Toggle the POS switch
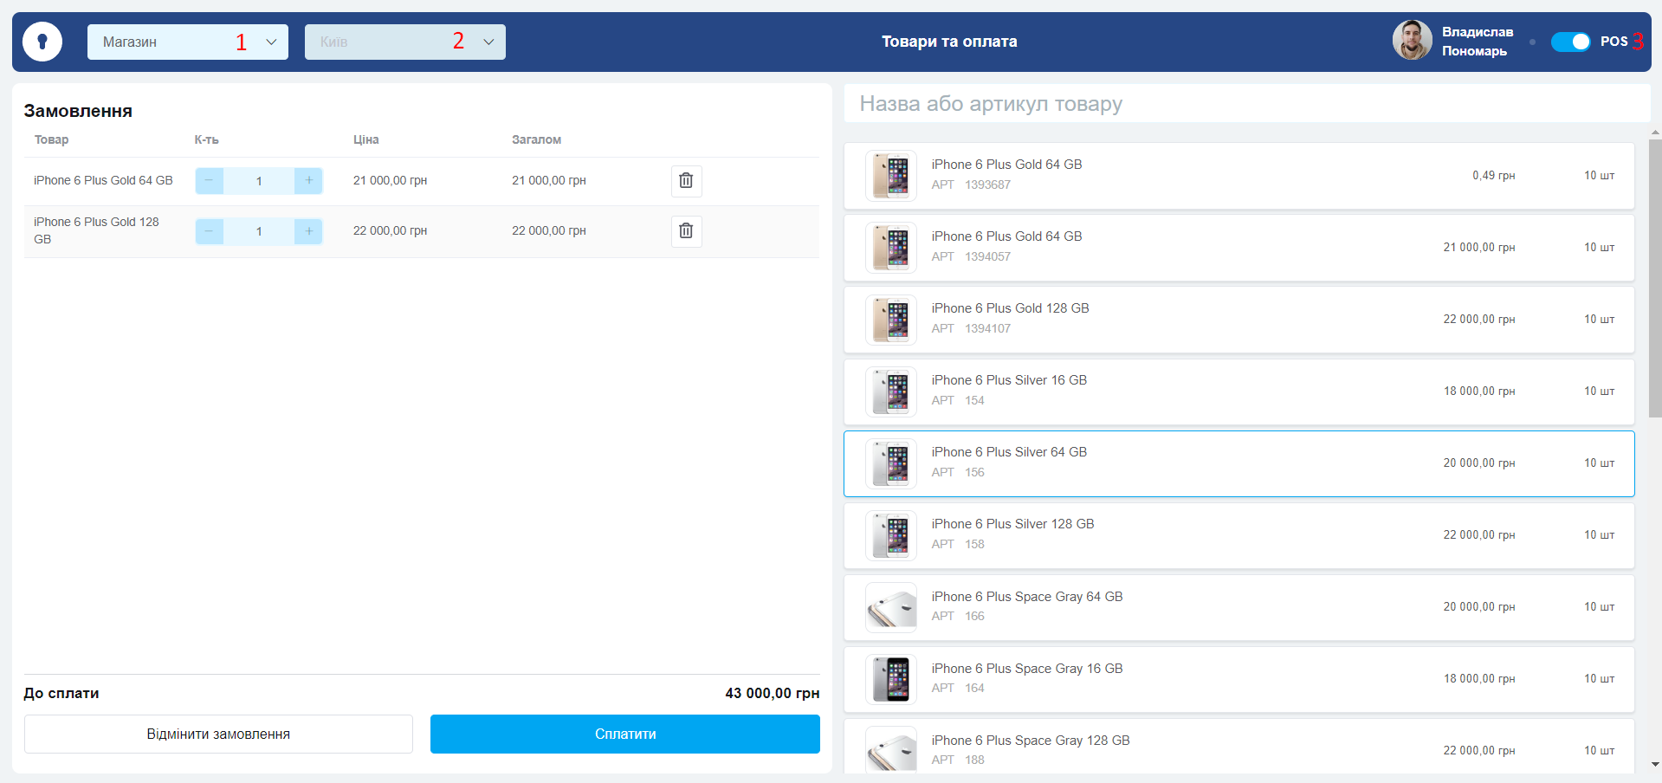Image resolution: width=1662 pixels, height=783 pixels. [x=1570, y=42]
